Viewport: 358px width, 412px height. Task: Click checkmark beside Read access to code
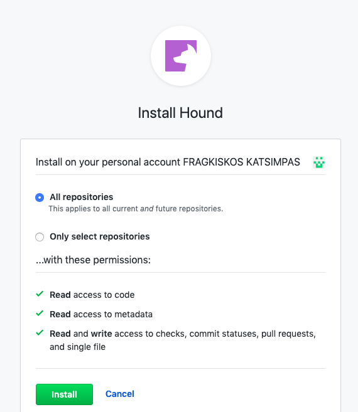click(40, 293)
